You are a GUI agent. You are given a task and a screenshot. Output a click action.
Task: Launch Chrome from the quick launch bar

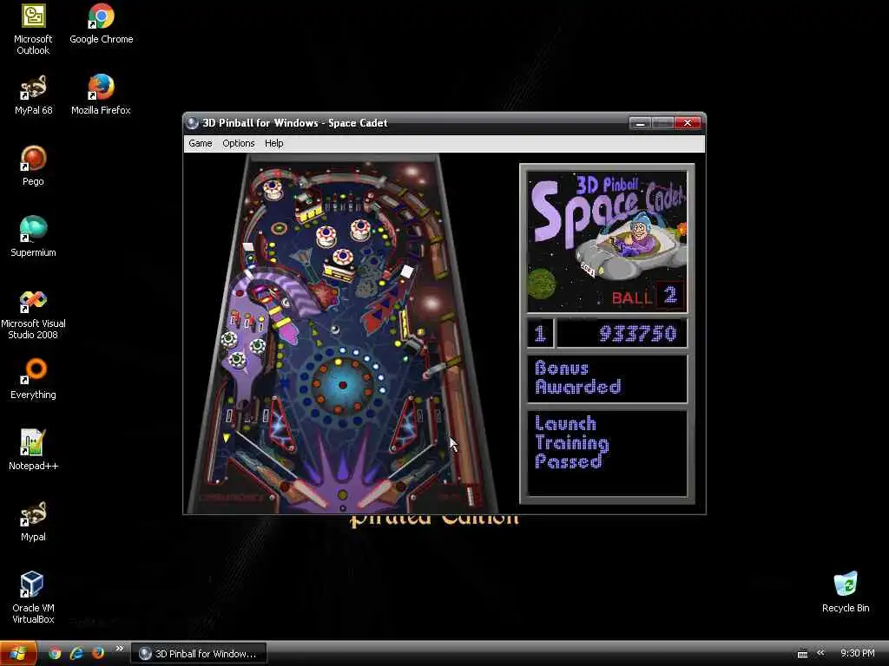click(x=55, y=654)
